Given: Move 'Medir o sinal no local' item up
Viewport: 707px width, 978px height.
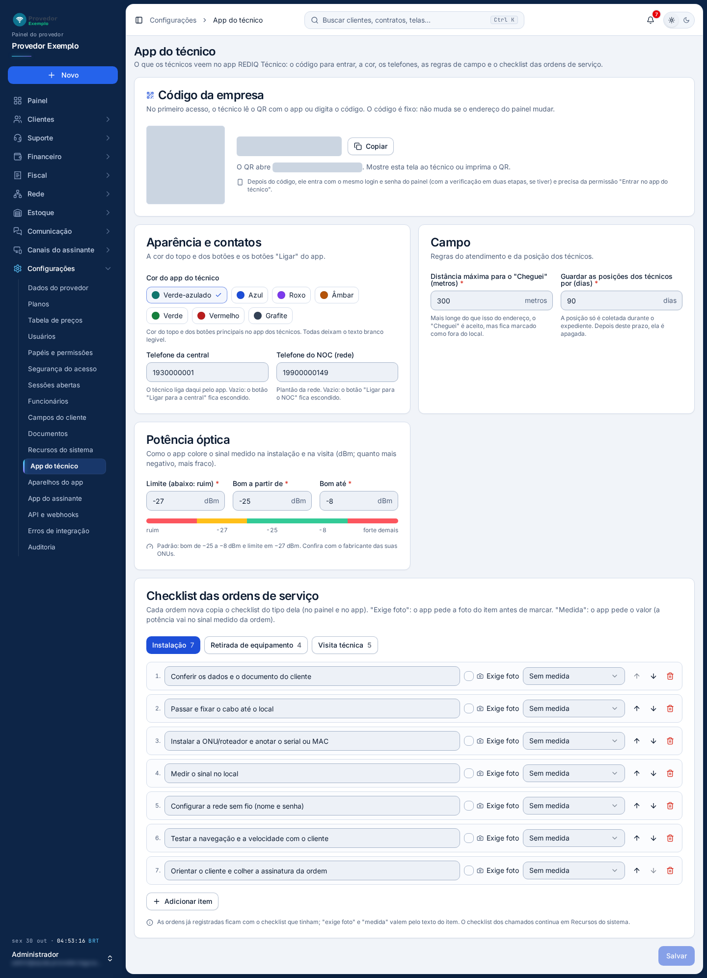Looking at the screenshot, I should click(637, 773).
